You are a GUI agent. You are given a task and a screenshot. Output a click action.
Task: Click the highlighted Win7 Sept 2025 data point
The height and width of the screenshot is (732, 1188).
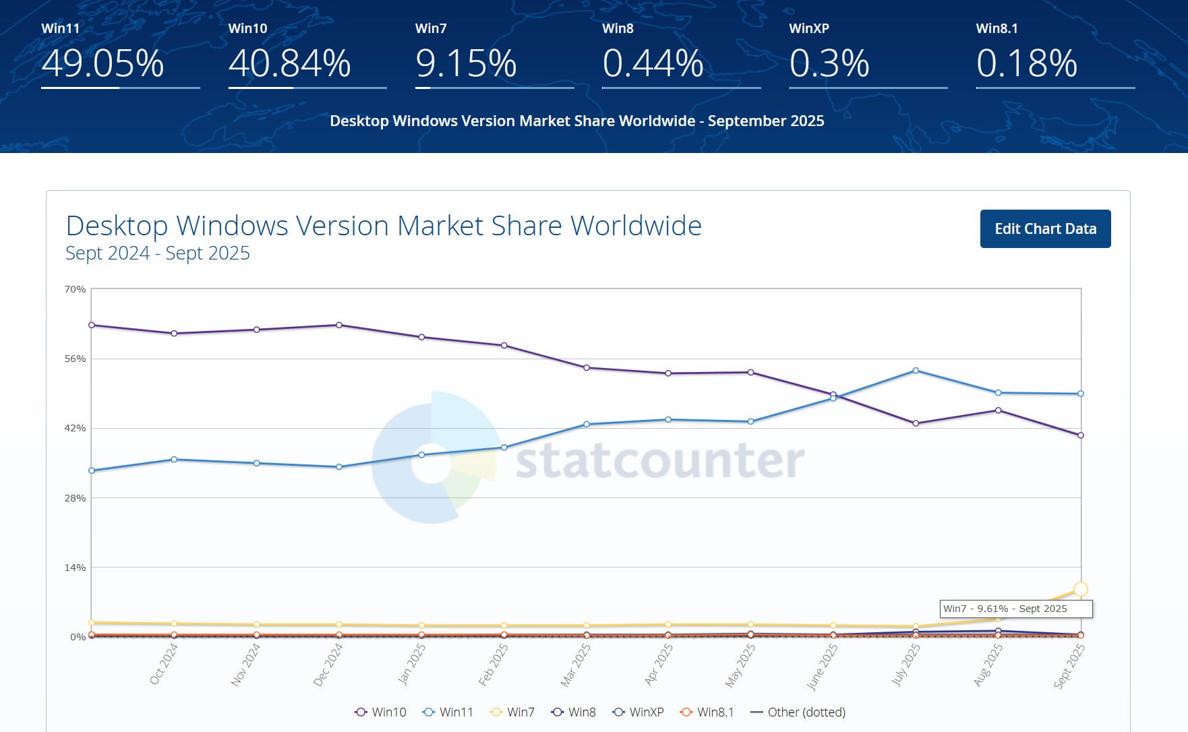[1080, 589]
